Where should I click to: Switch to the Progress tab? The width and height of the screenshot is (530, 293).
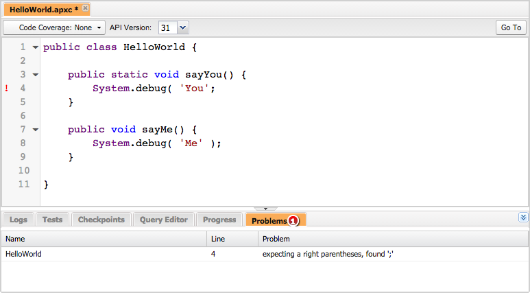tap(219, 220)
